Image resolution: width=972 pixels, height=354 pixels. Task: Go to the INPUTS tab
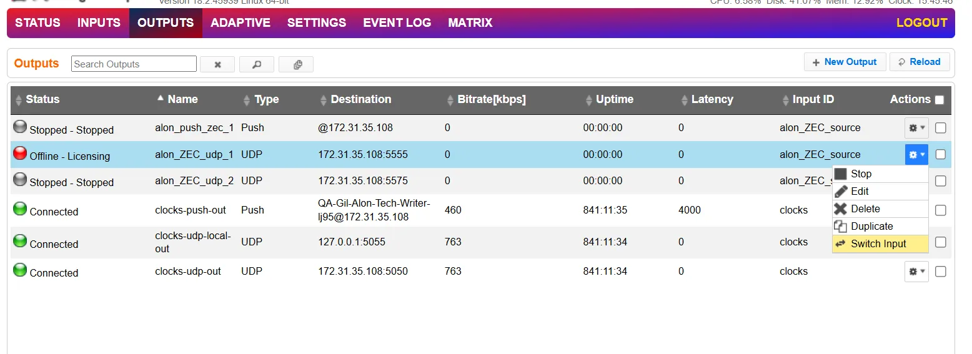[99, 23]
